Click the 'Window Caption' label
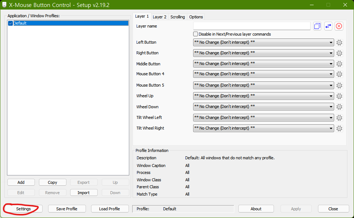Screen dimensions: 354x218 point(151,166)
